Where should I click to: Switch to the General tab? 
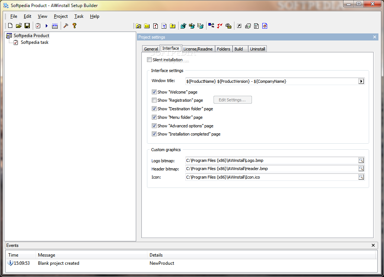(151, 49)
